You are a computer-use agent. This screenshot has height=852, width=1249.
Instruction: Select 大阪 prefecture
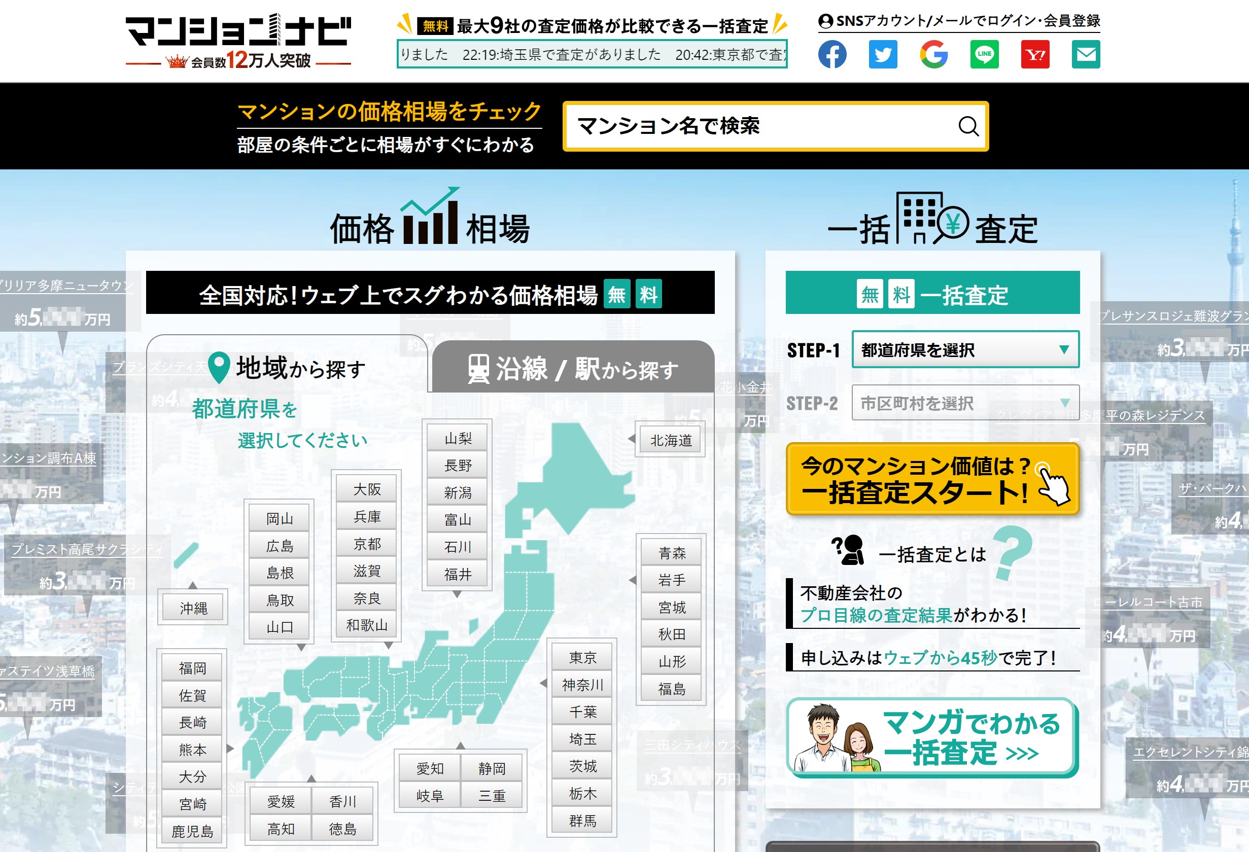click(x=366, y=489)
